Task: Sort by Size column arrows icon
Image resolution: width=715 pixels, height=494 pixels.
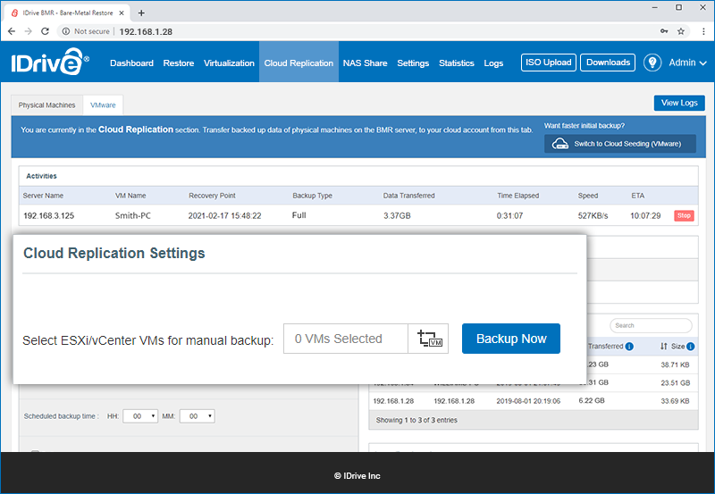Action: 664,347
